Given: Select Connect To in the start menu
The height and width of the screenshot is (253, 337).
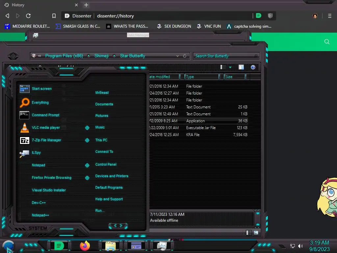Looking at the screenshot, I should 104,152.
